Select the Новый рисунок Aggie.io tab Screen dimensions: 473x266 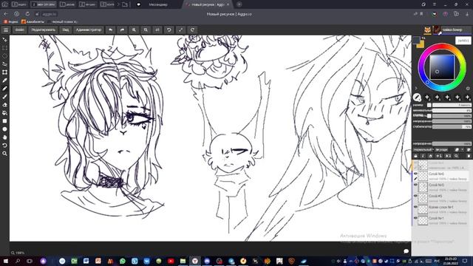click(x=207, y=4)
